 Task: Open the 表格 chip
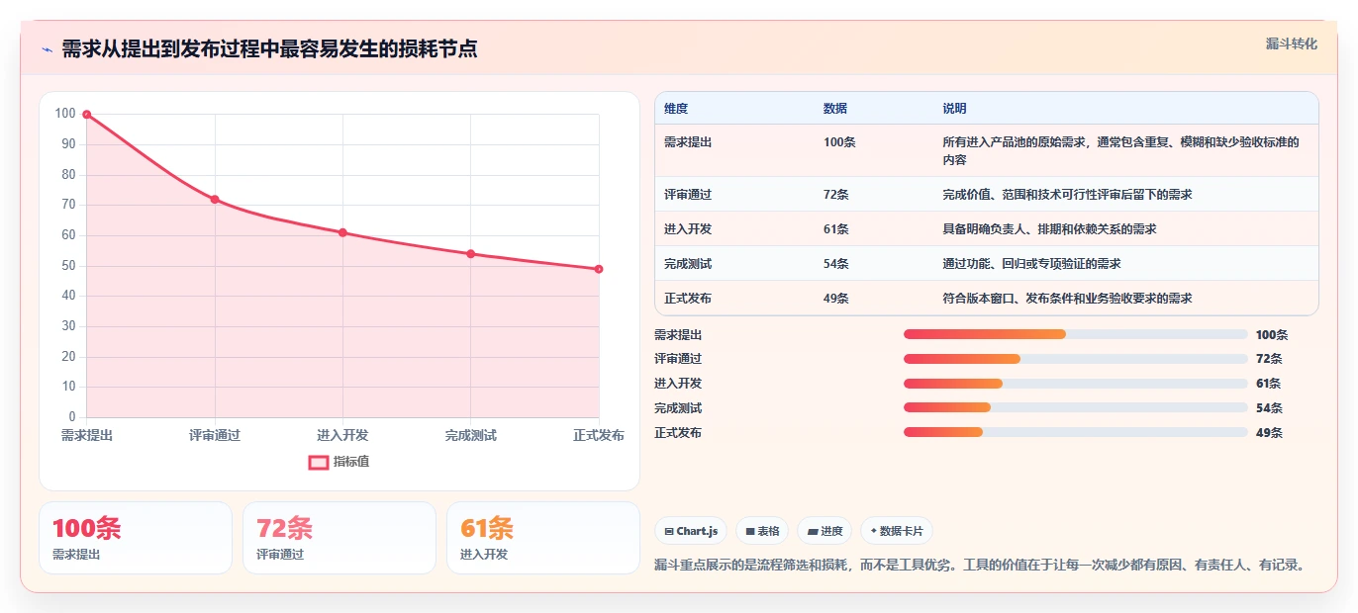click(762, 531)
